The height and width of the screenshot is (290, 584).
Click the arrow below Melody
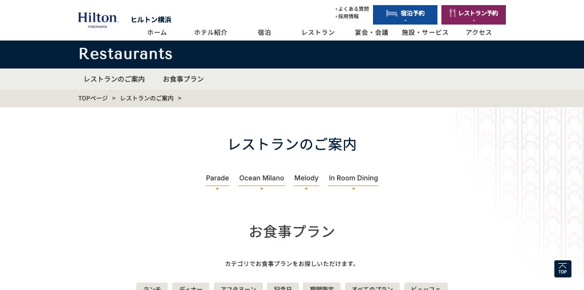point(306,188)
